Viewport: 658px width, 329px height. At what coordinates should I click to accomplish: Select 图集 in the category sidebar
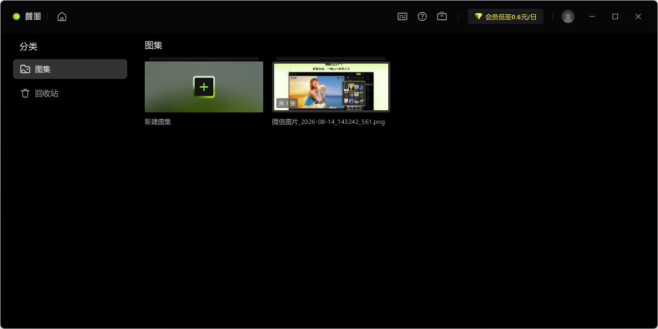click(x=70, y=69)
